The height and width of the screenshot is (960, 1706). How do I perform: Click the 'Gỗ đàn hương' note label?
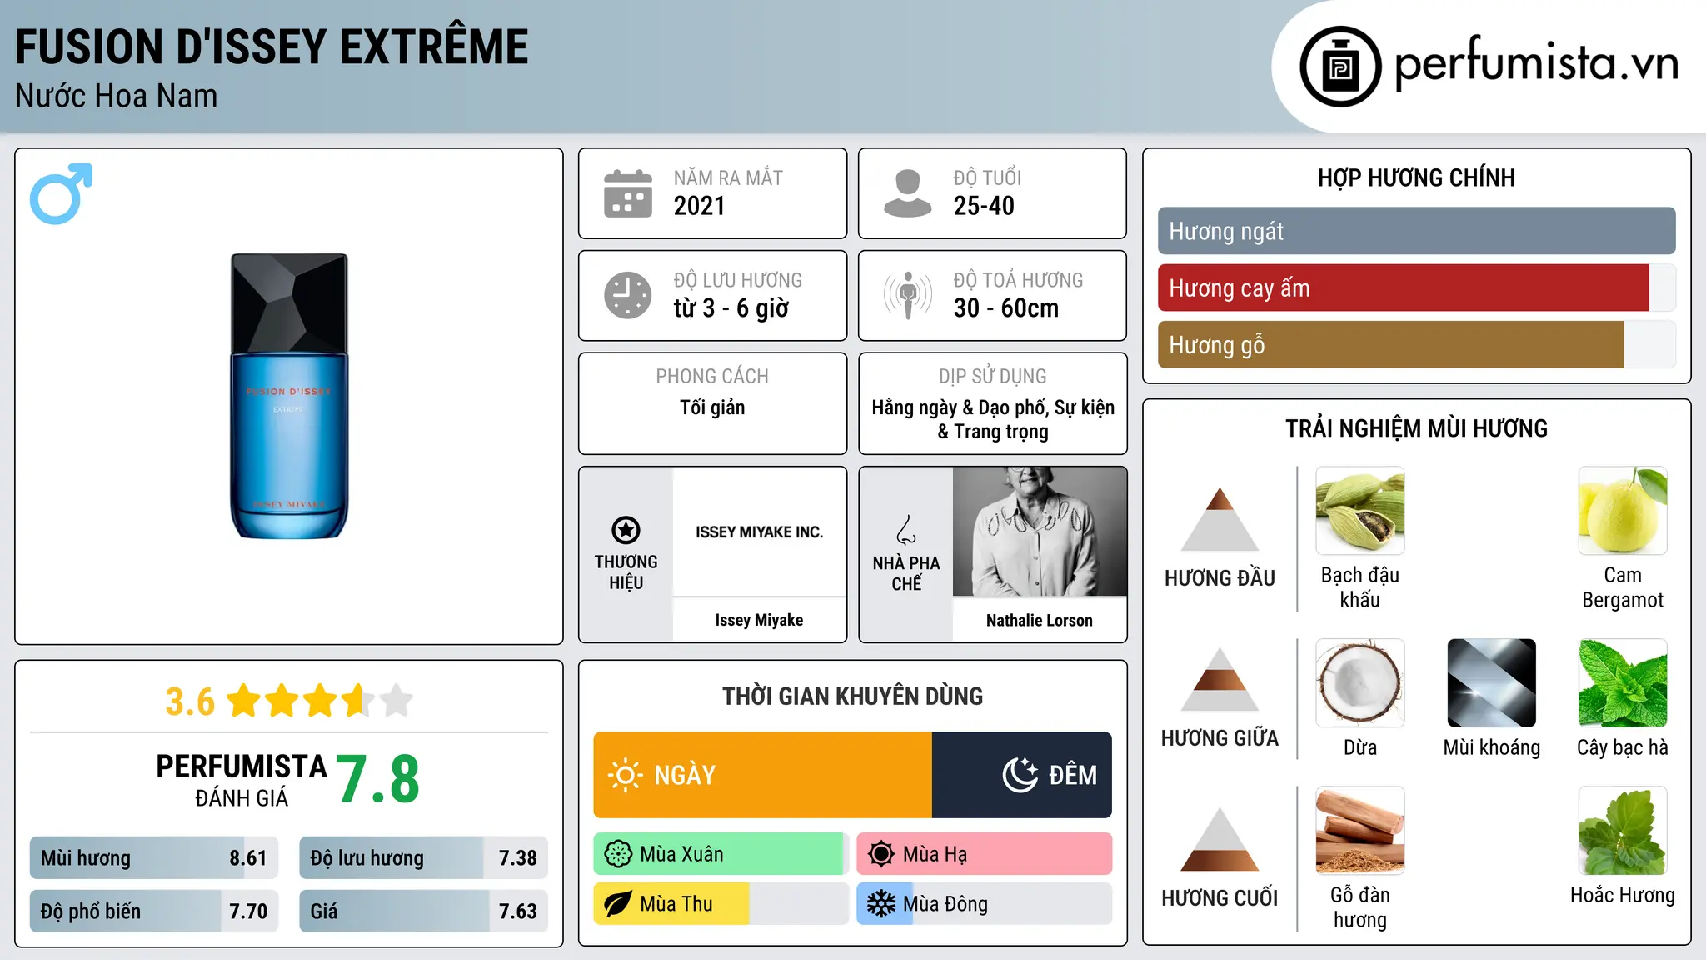pyautogui.click(x=1360, y=907)
